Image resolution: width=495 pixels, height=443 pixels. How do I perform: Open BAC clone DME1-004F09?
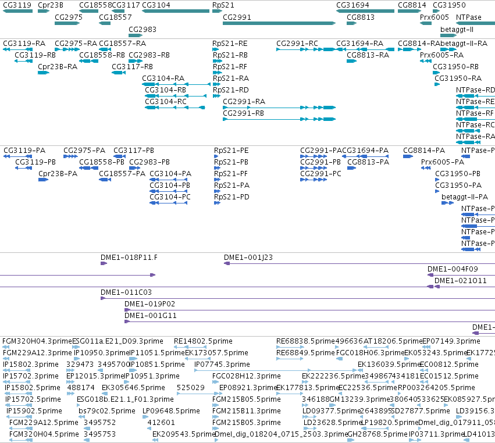(453, 269)
